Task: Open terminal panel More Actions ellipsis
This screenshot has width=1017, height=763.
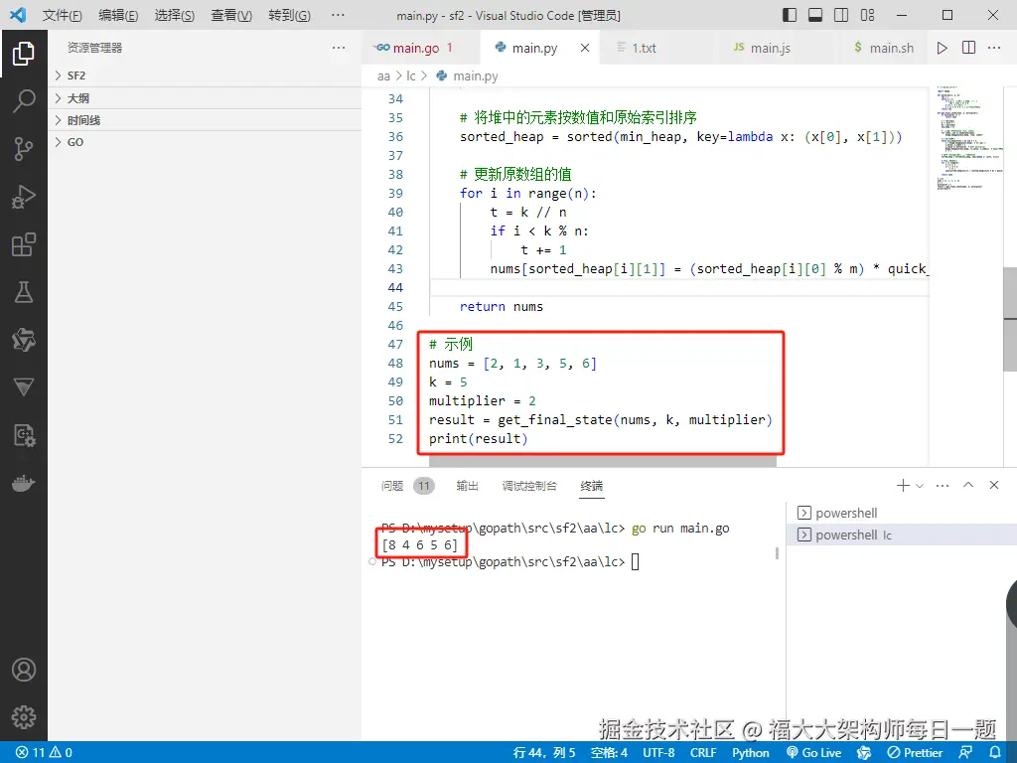Action: [x=943, y=485]
